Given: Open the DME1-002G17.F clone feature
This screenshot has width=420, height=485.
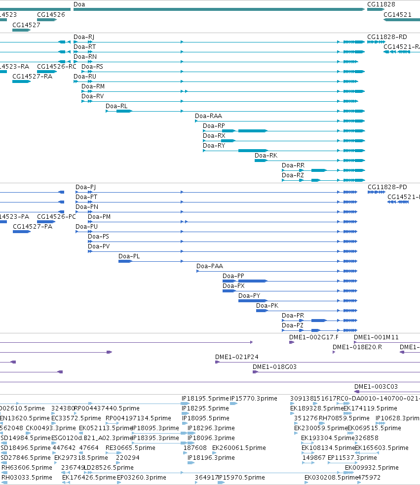Looking at the screenshot, I should (314, 337).
